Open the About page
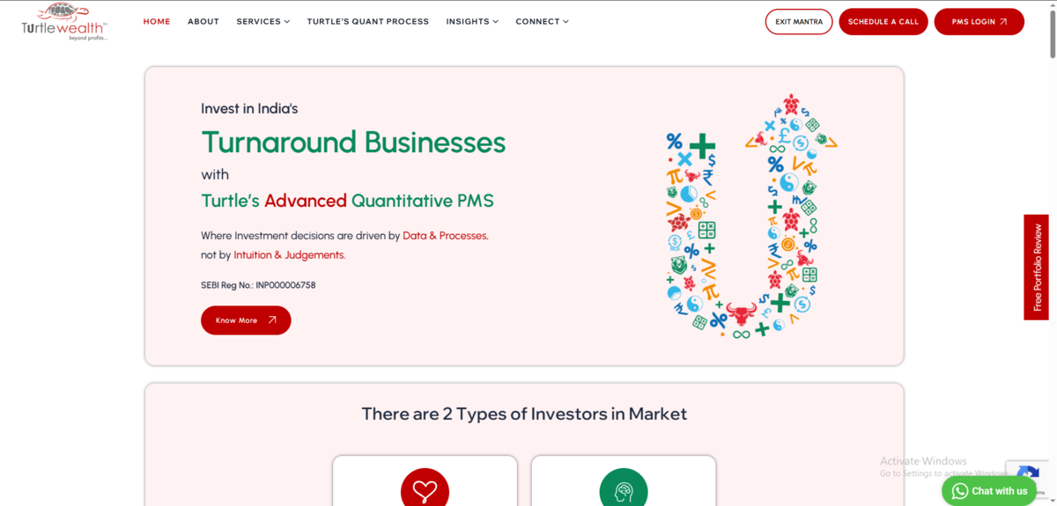Image resolution: width=1057 pixels, height=506 pixels. click(203, 21)
